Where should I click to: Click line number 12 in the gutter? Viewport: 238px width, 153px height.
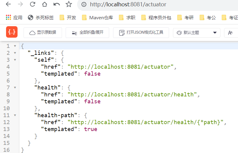(7, 122)
